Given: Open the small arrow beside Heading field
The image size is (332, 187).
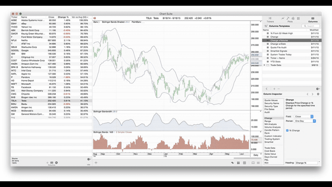Looking at the screenshot, I should pos(319,162).
